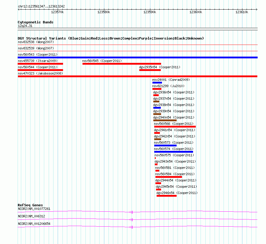Select the dgv2940n54 (Cooper2011) label

[174, 117]
